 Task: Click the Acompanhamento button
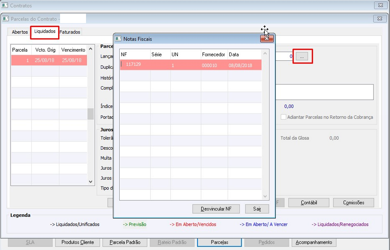pyautogui.click(x=314, y=242)
